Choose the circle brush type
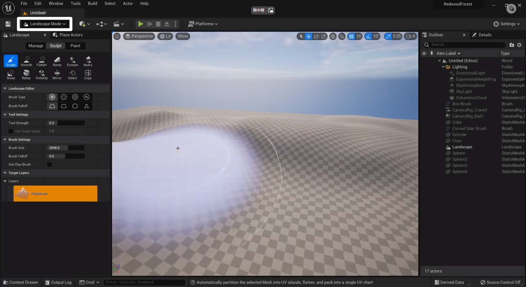This screenshot has height=287, width=526. (52, 97)
